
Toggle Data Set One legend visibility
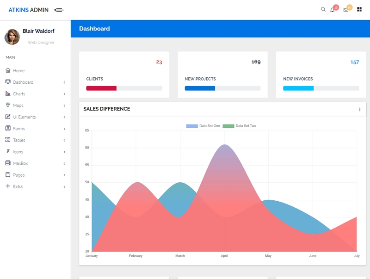203,126
